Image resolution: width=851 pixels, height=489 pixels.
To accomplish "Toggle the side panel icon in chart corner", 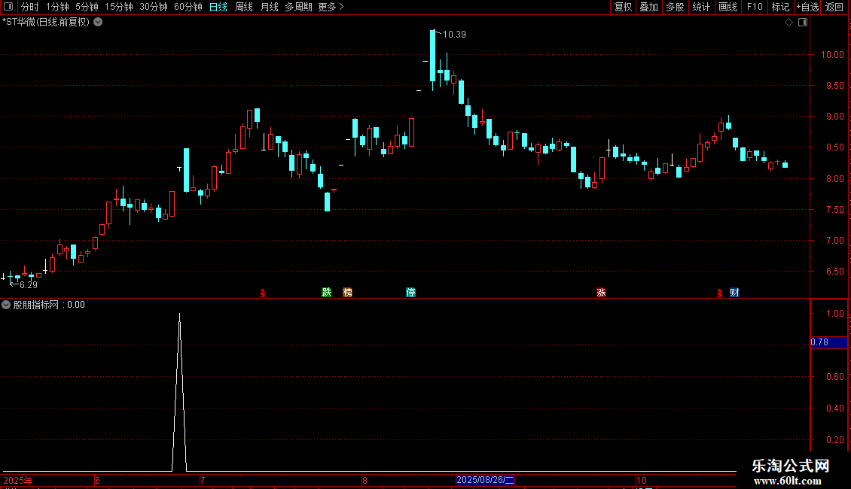I will point(803,23).
